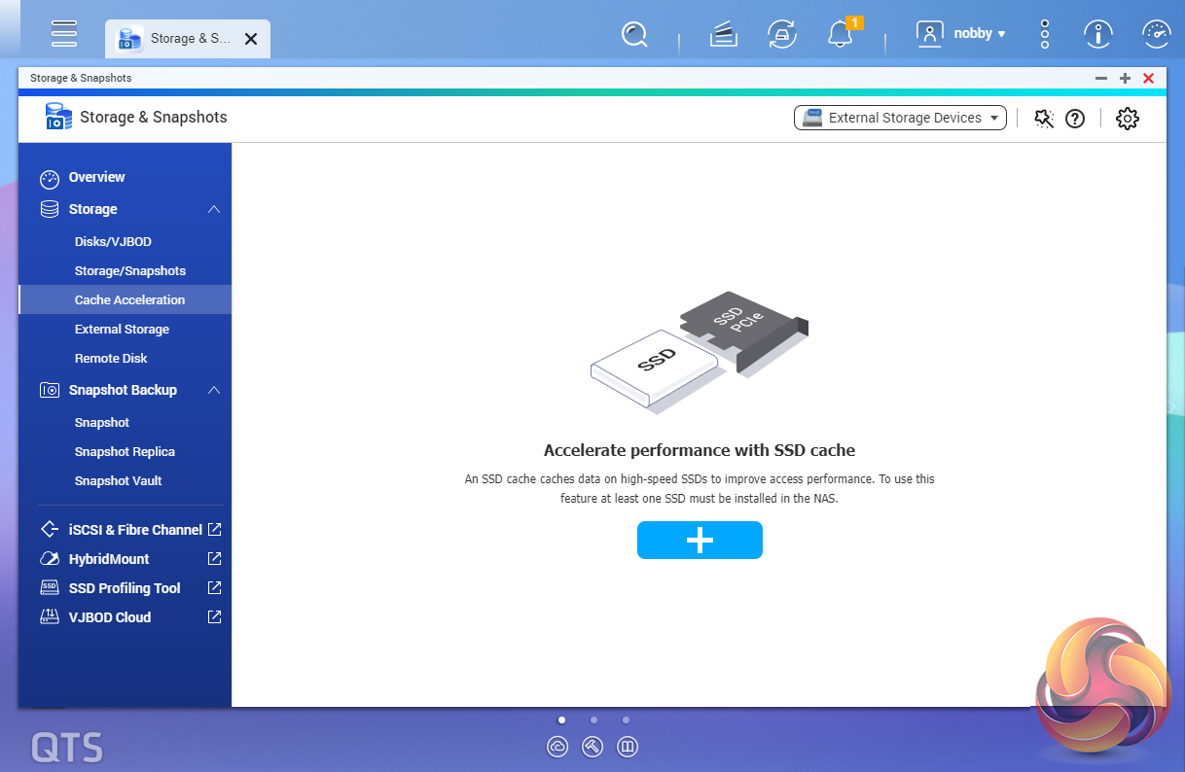This screenshot has width=1185, height=772.
Task: Open background tasks icon in top bar
Action: pyautogui.click(x=722, y=35)
